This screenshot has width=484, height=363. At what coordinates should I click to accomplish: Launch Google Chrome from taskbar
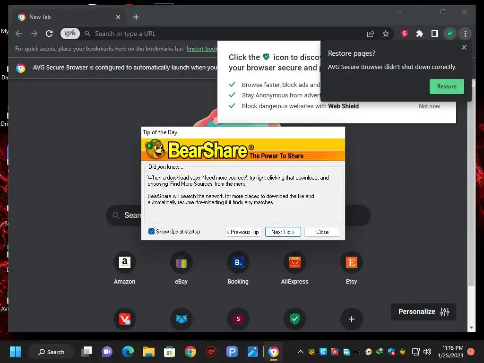[190, 352]
